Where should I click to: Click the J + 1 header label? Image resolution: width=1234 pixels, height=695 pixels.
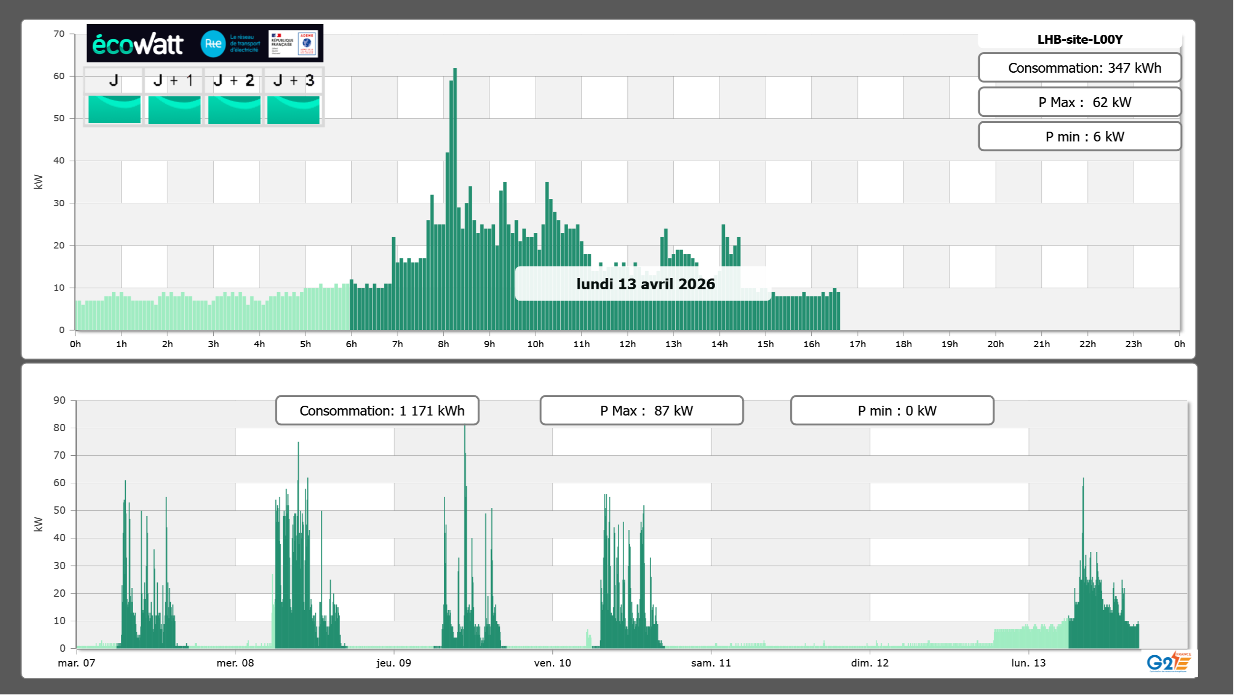point(173,81)
